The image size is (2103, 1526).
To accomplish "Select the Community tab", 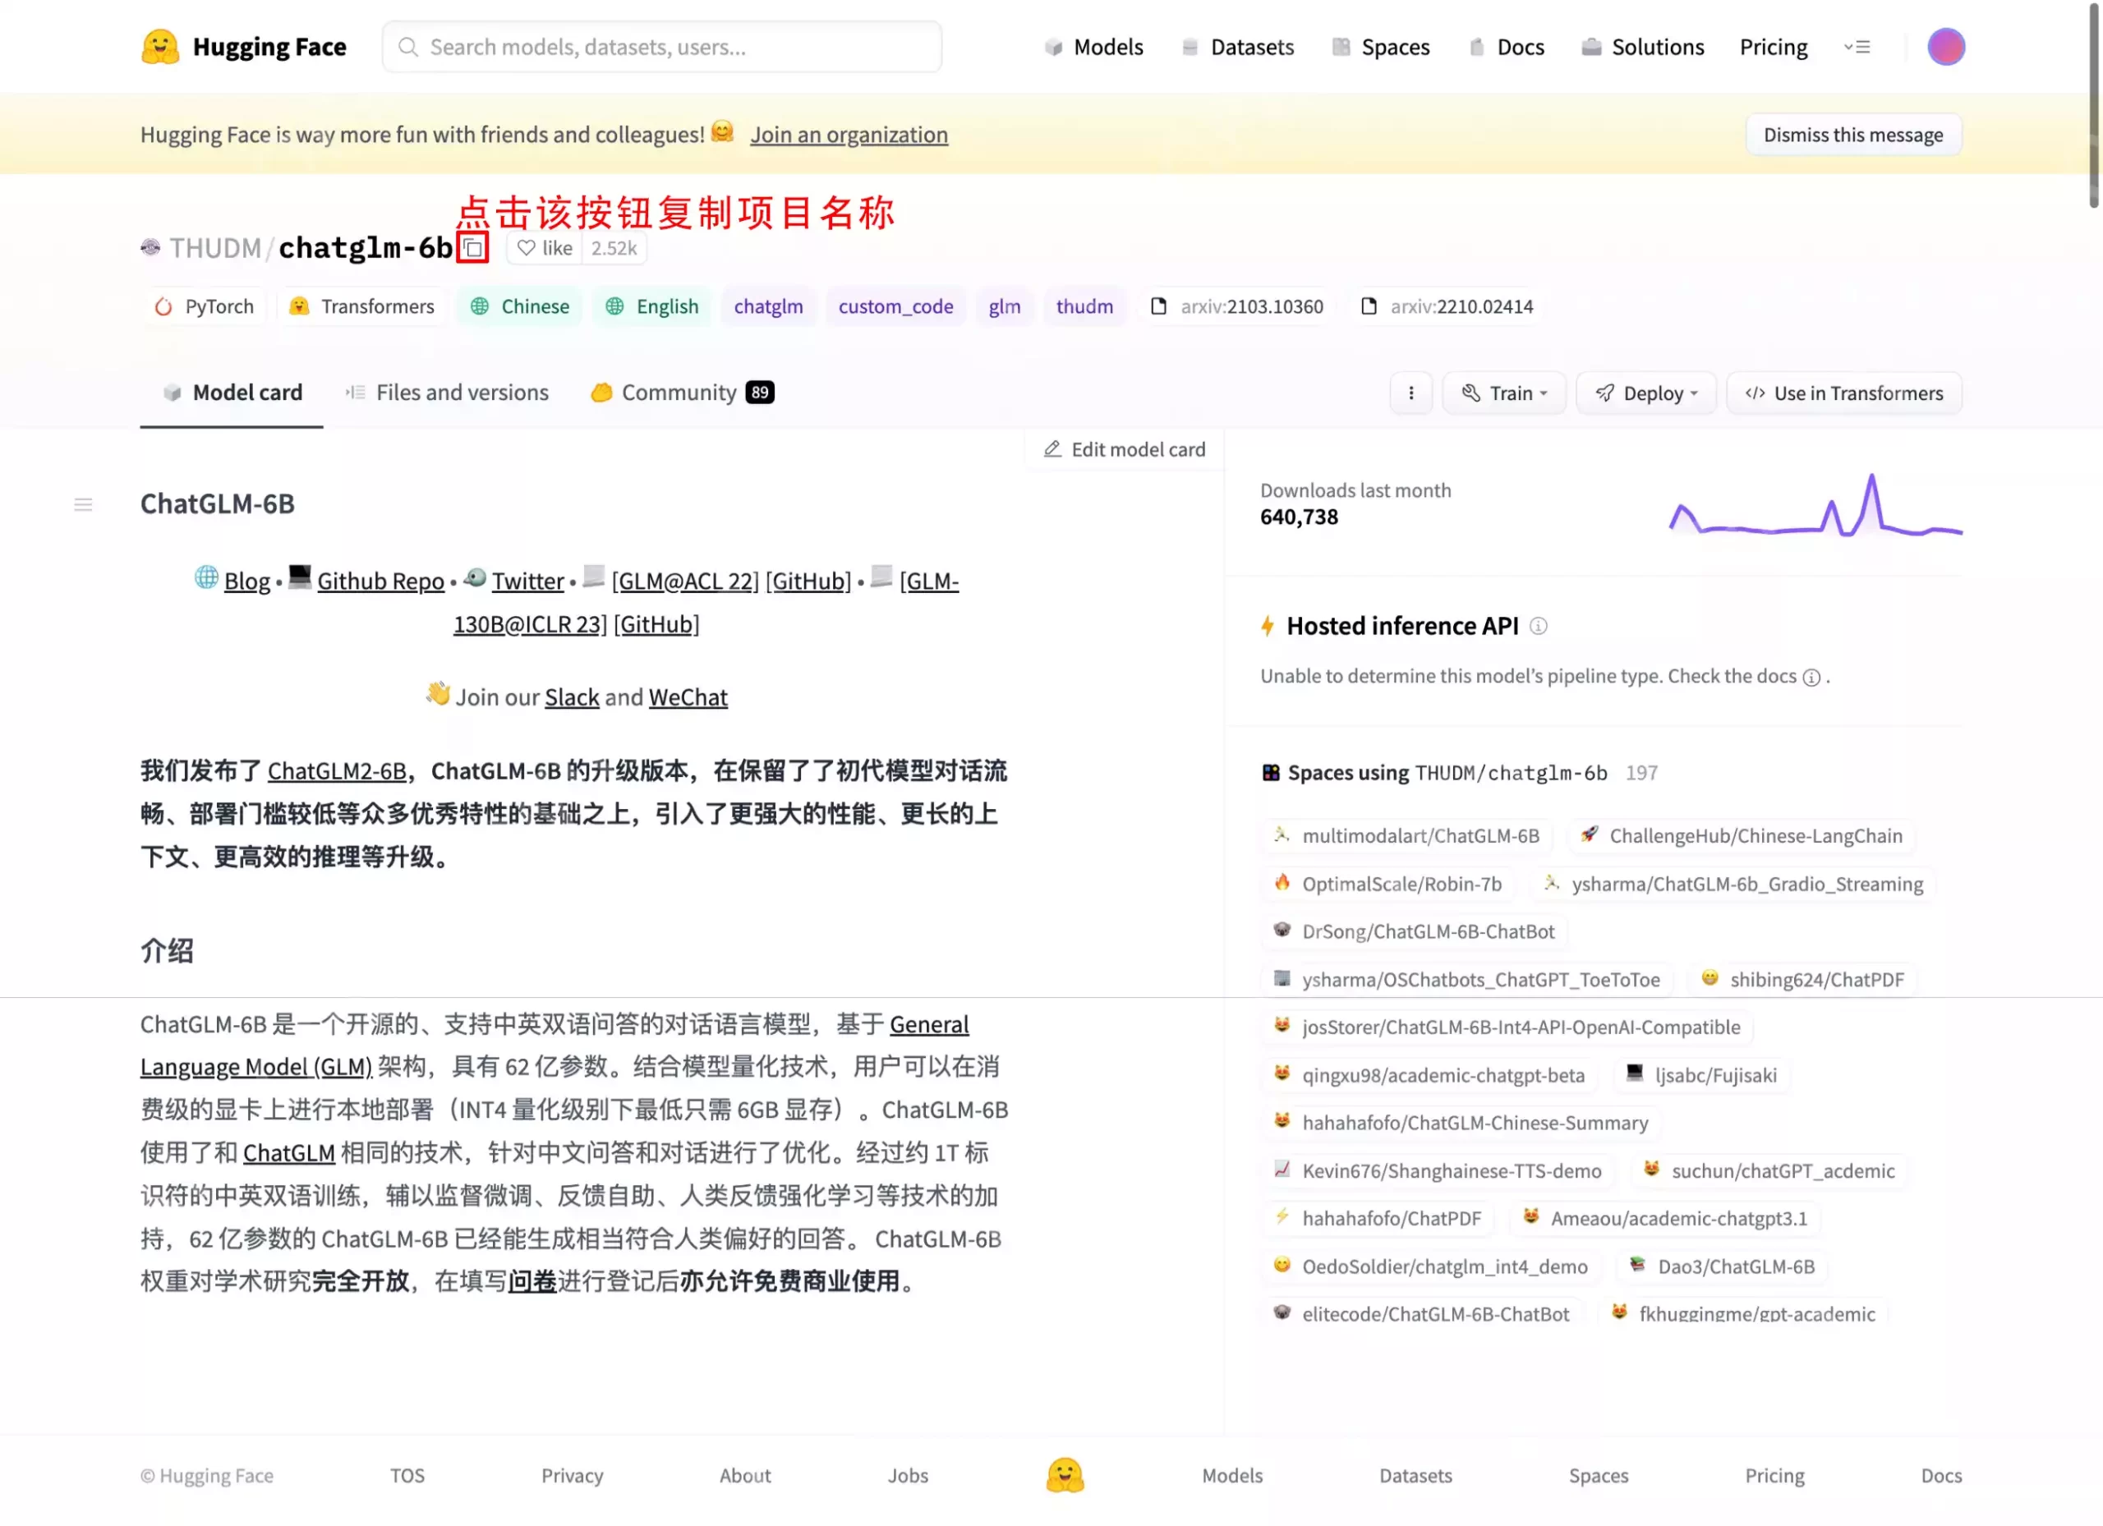I will (679, 392).
